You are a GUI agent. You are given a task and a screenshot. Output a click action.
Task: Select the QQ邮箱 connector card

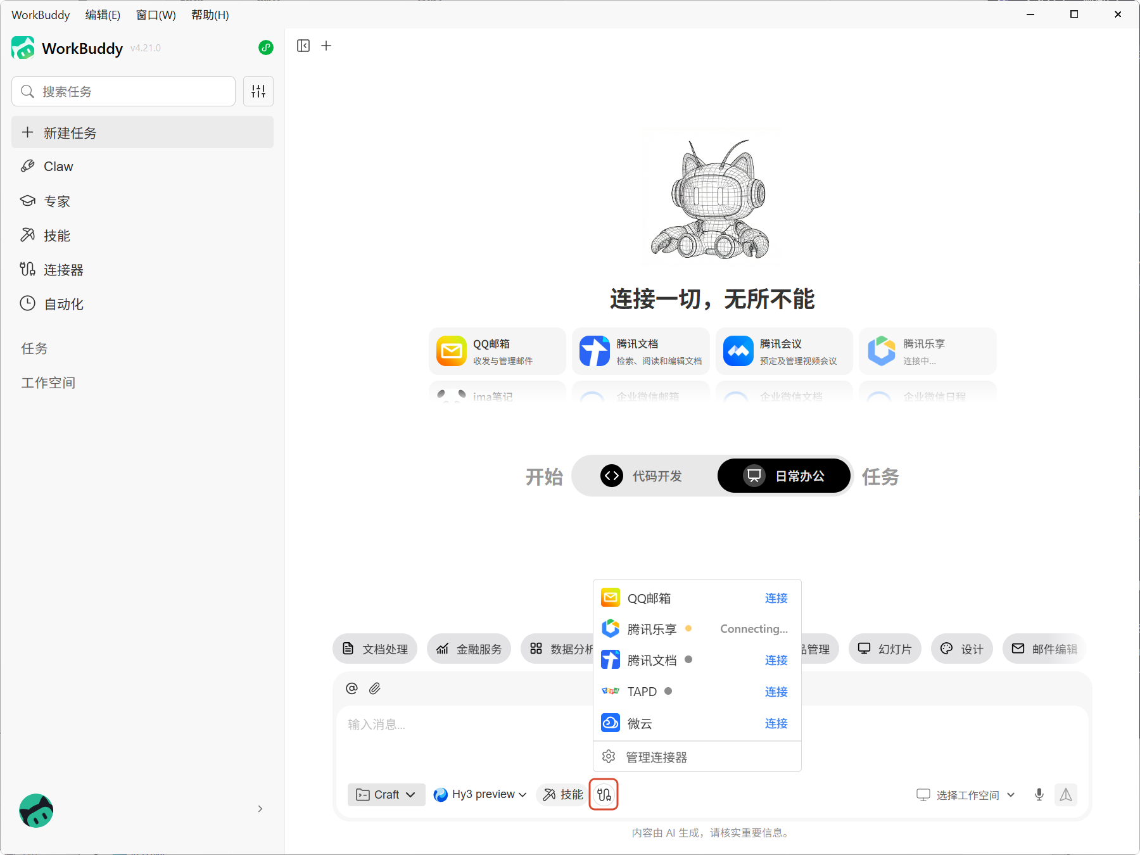point(497,351)
